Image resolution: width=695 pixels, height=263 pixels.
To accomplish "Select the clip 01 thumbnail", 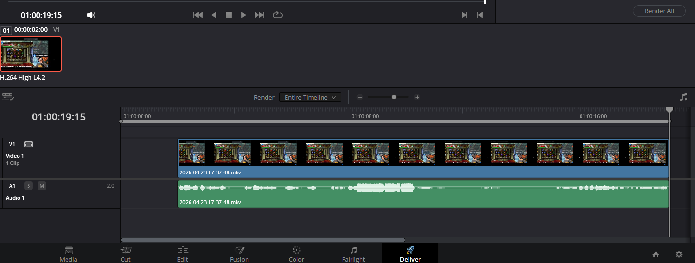I will coord(31,54).
